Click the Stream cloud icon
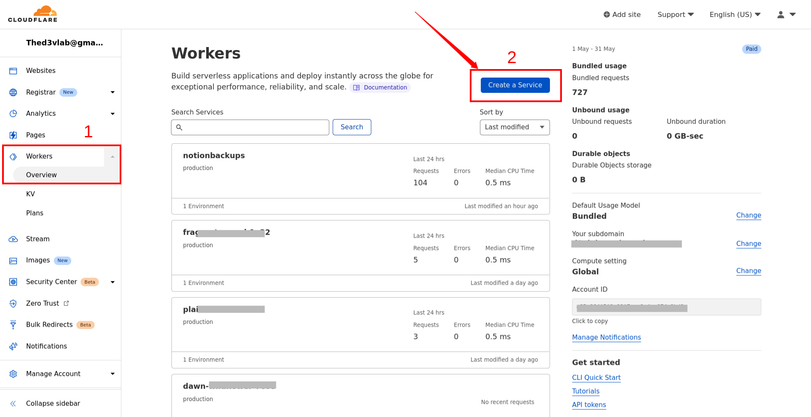Image resolution: width=811 pixels, height=417 pixels. (13, 239)
